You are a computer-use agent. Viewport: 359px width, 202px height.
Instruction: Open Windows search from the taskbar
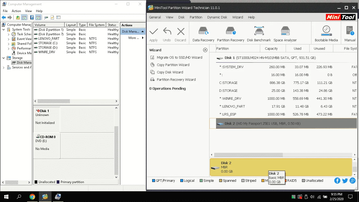tap(19, 197)
